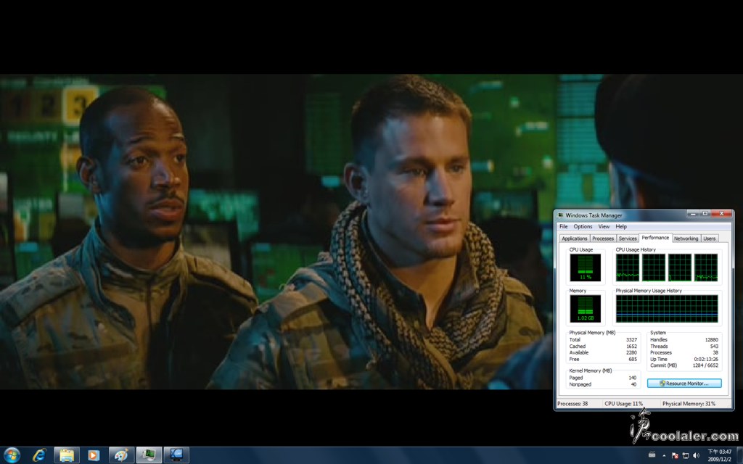Click the 'Commit (MB)' value 1284 / 6652
This screenshot has width=743, height=464.
(x=705, y=365)
